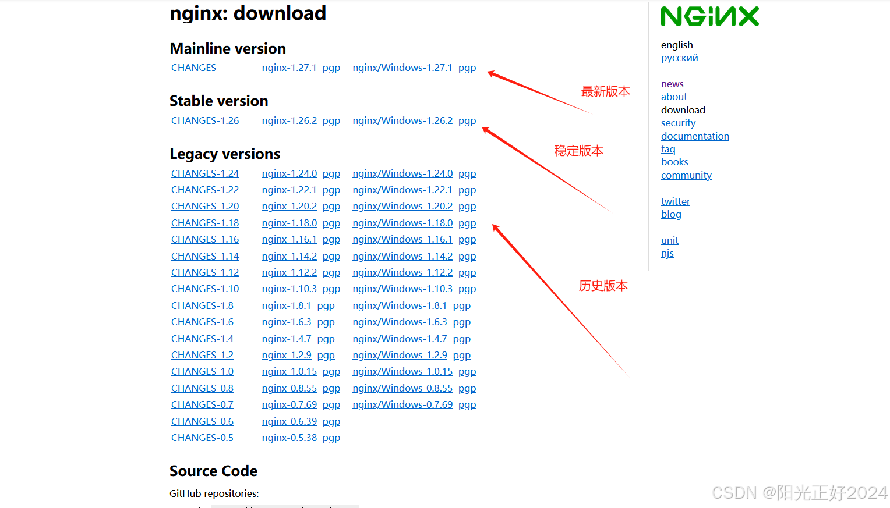Image resolution: width=890 pixels, height=508 pixels.
Task: Visit the twitter link
Action: point(676,201)
